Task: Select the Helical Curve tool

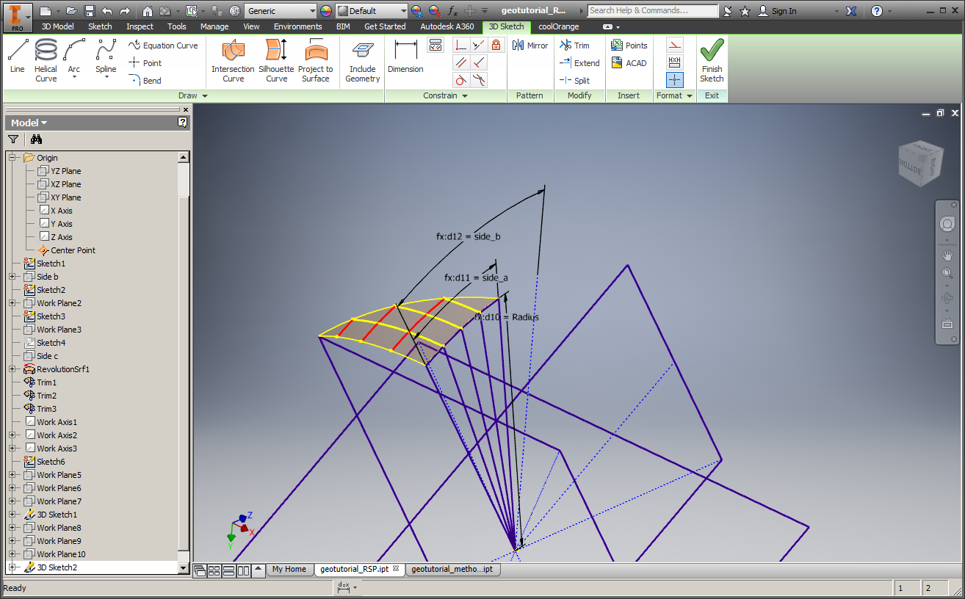Action: click(x=46, y=60)
